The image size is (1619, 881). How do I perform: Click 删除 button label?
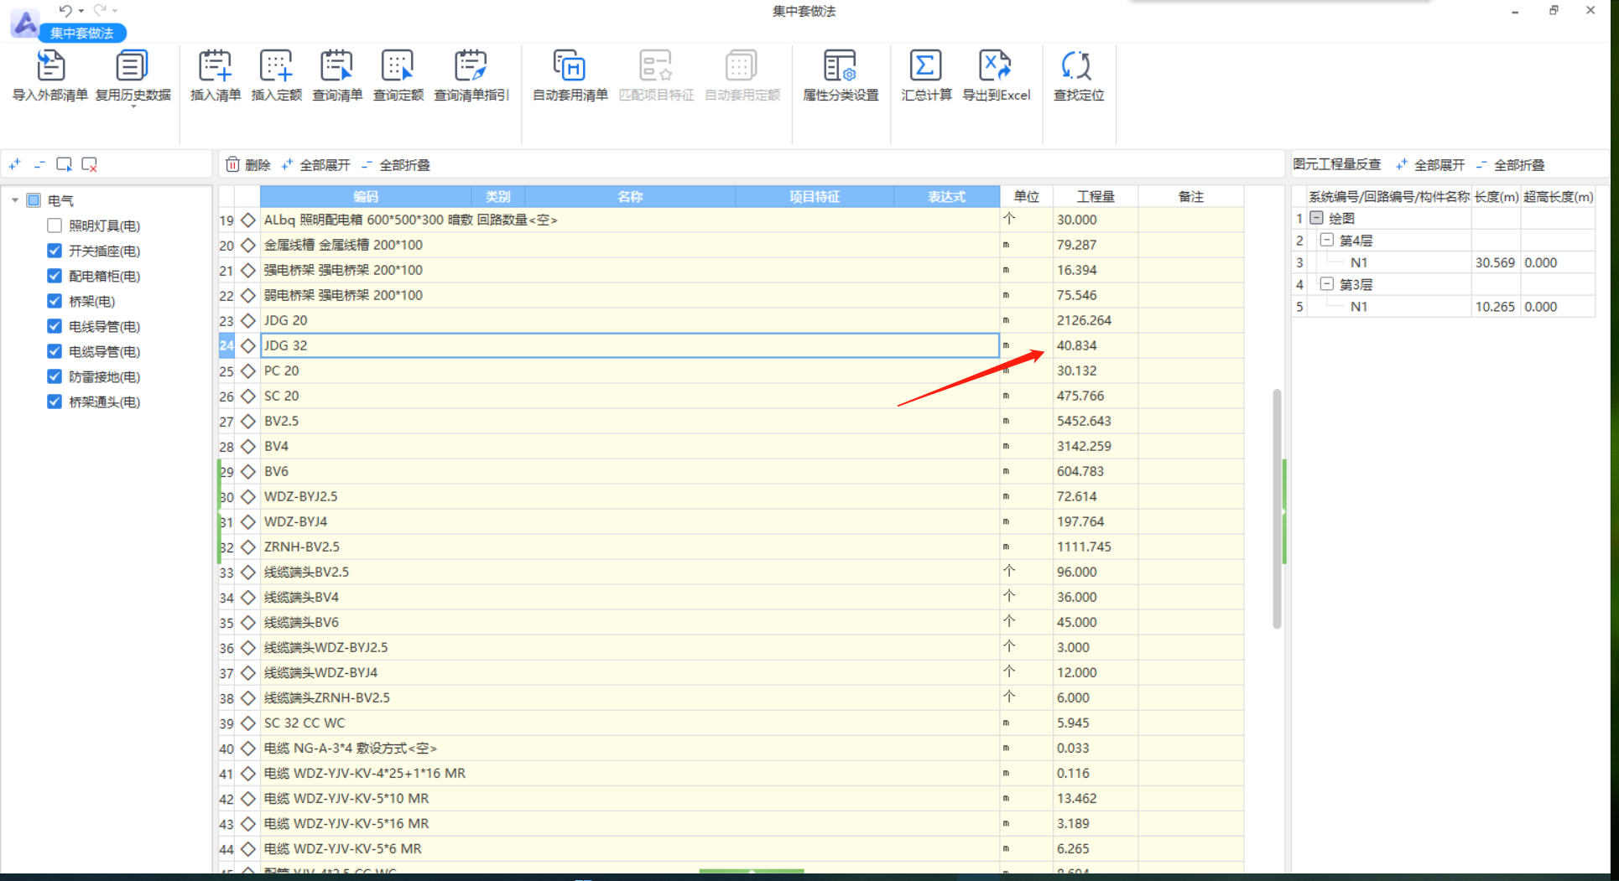[258, 164]
